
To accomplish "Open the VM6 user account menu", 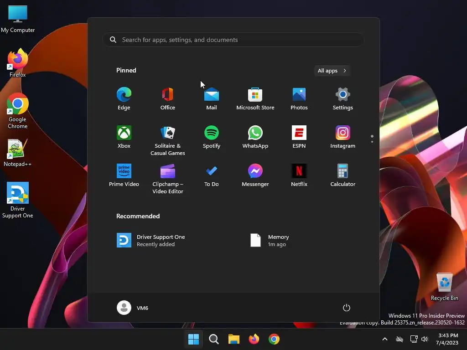I will point(133,308).
